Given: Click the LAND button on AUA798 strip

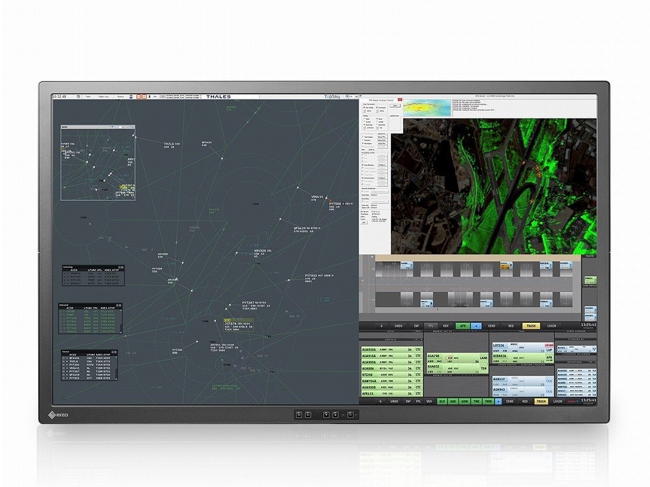Looking at the screenshot, I should (x=483, y=358).
